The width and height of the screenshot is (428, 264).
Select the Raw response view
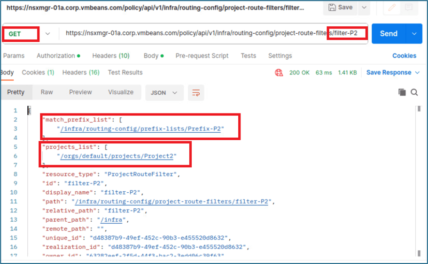(x=47, y=92)
